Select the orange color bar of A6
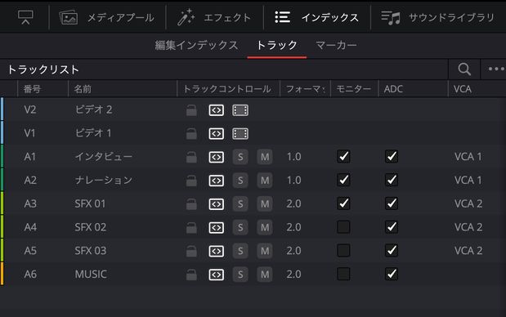This screenshot has width=506, height=317. pos(2,274)
